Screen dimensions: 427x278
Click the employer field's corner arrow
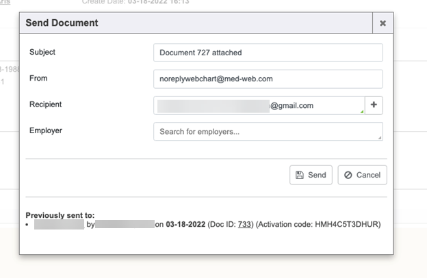379,137
